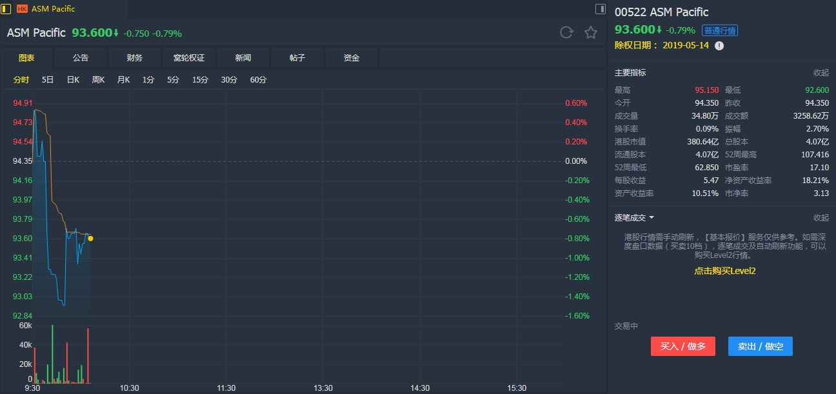Click the 市净率 value 3.13
This screenshot has width=836, height=394.
[821, 193]
